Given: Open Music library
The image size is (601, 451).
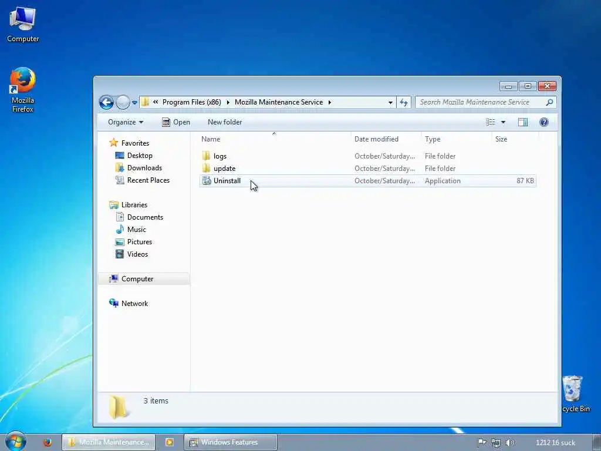Looking at the screenshot, I should coord(136,230).
